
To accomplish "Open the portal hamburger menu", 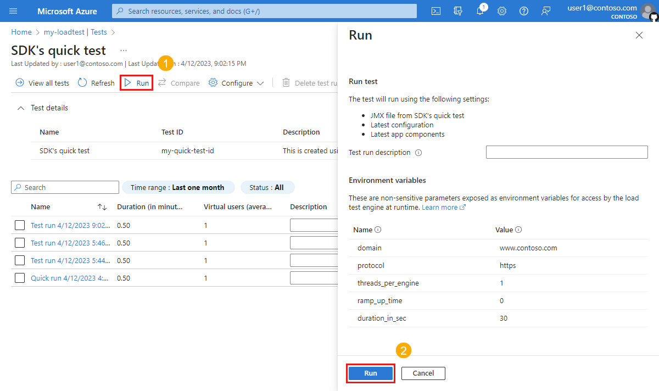I will pos(14,11).
